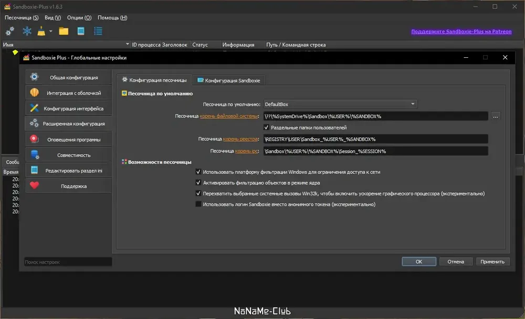The image size is (525, 319).
Task: Click the file system root path field
Action: 376,116
